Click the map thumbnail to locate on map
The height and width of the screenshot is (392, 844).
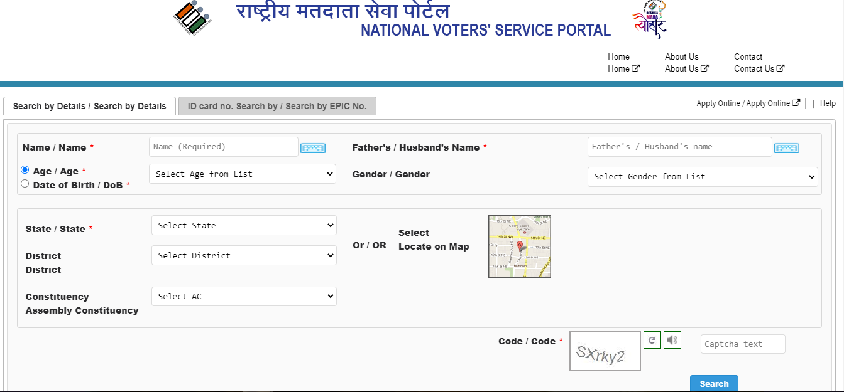[519, 246]
